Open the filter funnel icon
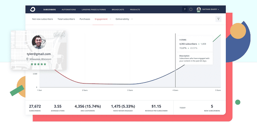 pos(218,19)
